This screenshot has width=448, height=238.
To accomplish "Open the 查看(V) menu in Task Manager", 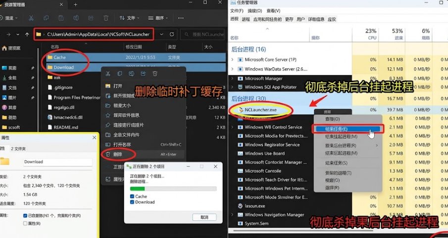I will click(273, 11).
